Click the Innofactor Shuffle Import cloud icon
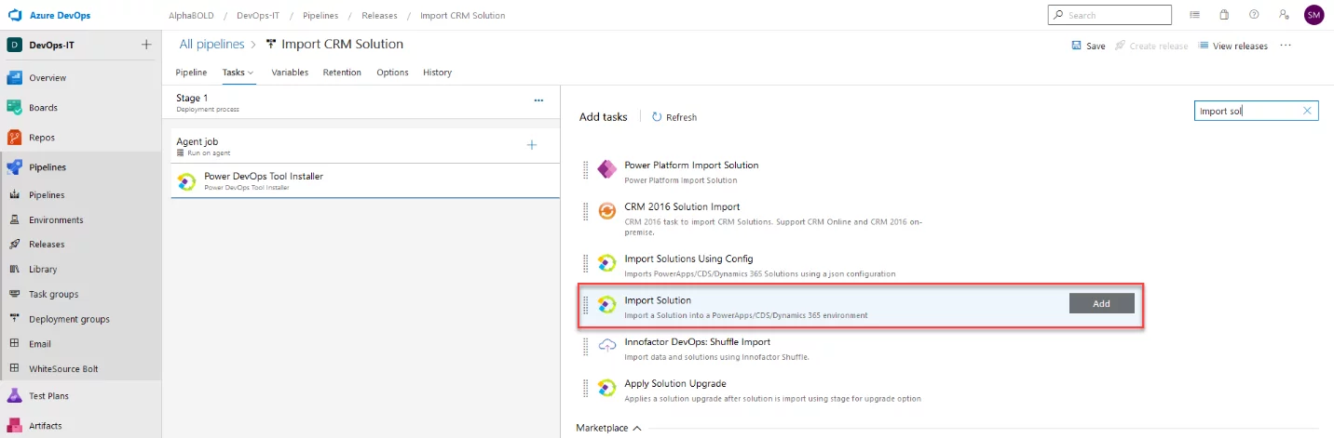 (607, 346)
